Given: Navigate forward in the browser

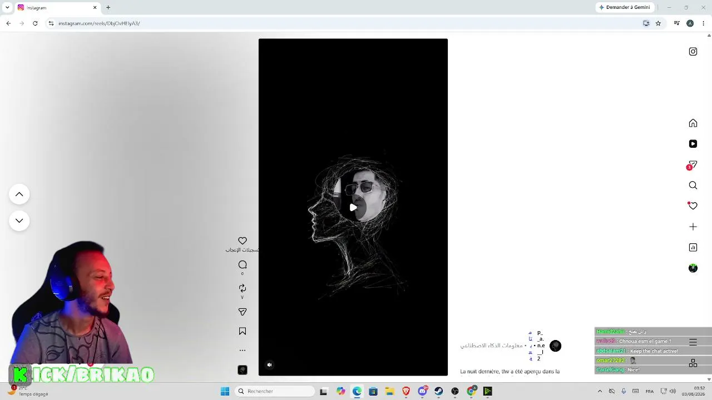Looking at the screenshot, I should (x=22, y=23).
